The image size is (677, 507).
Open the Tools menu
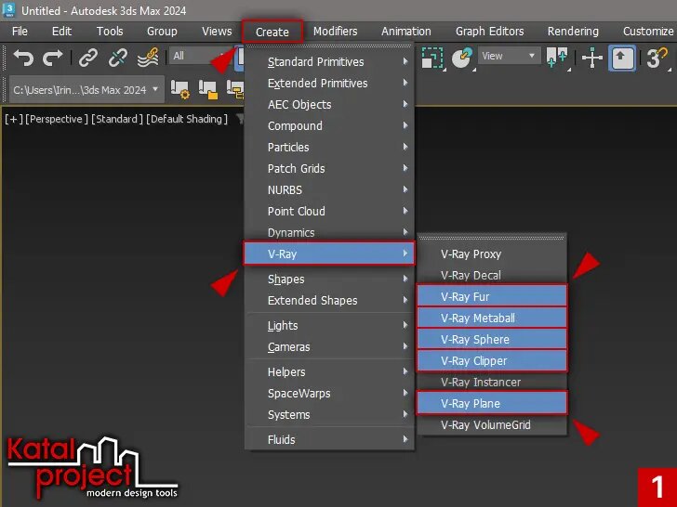110,31
